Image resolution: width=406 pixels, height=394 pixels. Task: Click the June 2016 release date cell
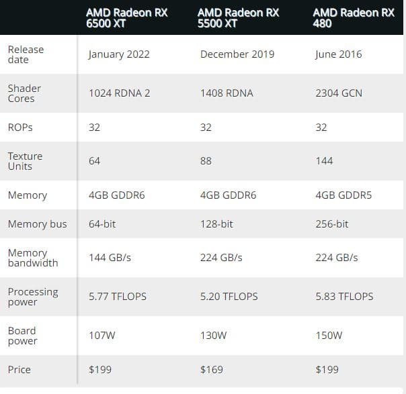coord(338,54)
